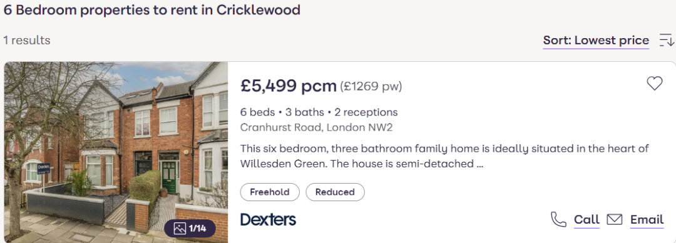Click the £5,499 pcm price
Screen dimensions: 676x243
point(289,86)
